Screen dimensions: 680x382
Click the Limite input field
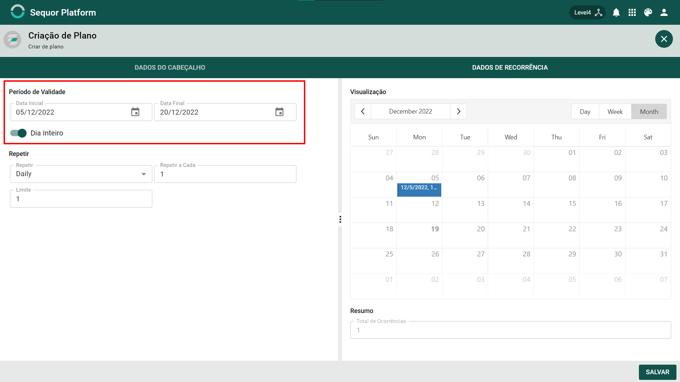coord(81,199)
